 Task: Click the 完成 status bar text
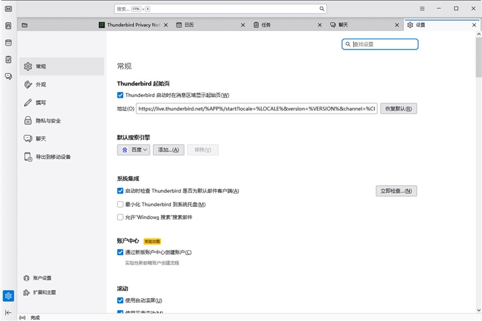[x=35, y=318]
